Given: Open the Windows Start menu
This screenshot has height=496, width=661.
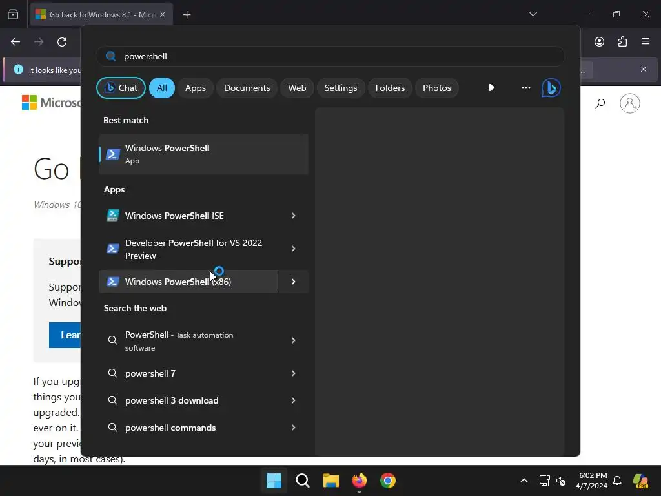Looking at the screenshot, I should pyautogui.click(x=274, y=480).
